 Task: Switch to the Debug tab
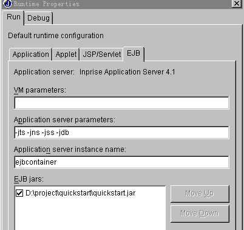pyautogui.click(x=38, y=18)
